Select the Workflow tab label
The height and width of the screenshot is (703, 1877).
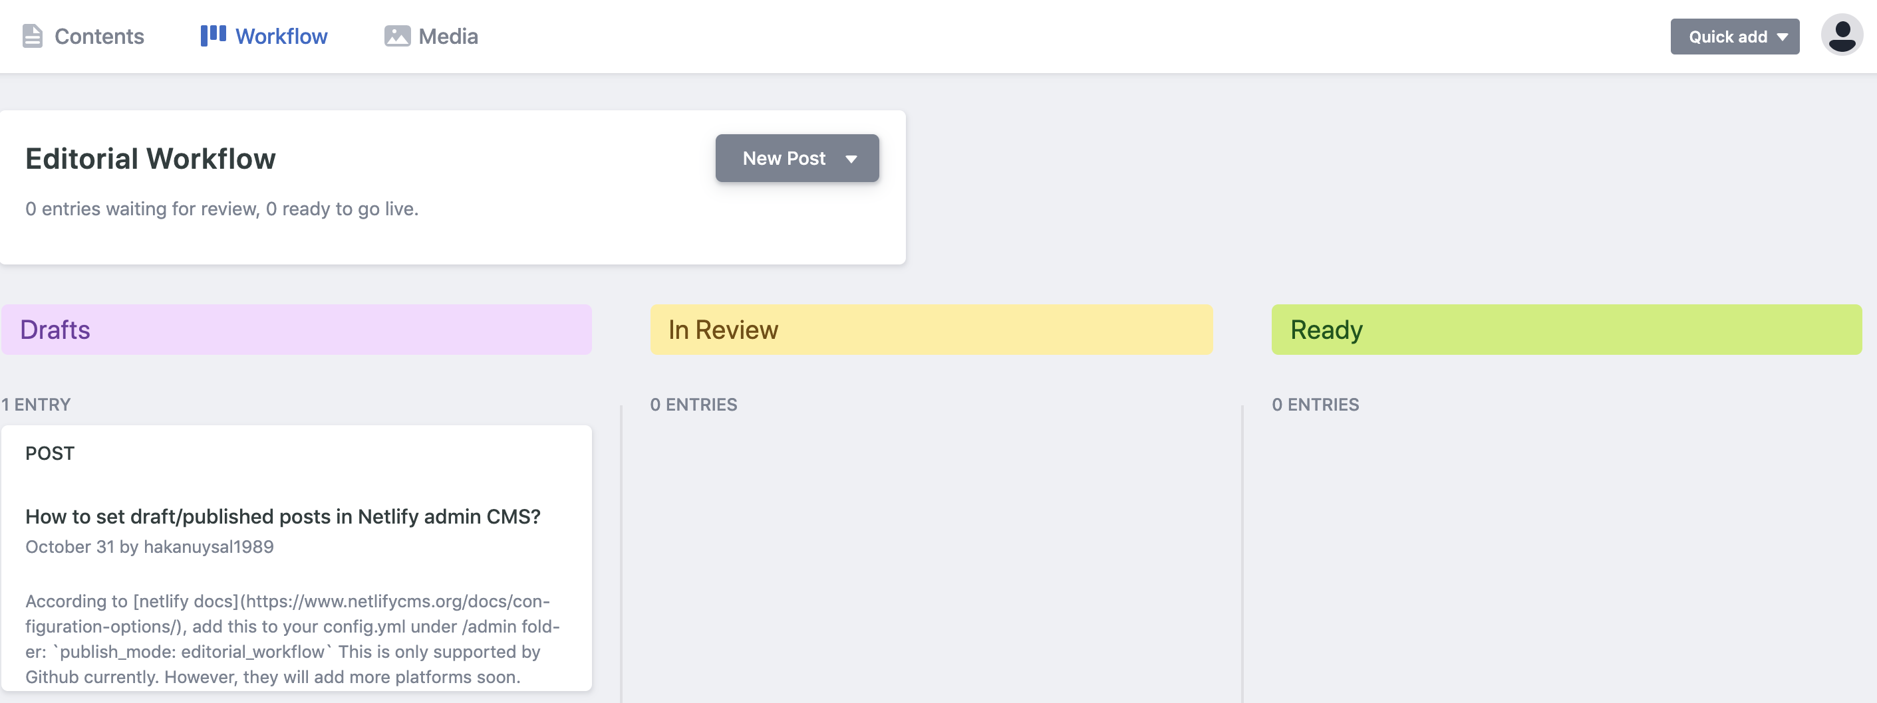[281, 37]
